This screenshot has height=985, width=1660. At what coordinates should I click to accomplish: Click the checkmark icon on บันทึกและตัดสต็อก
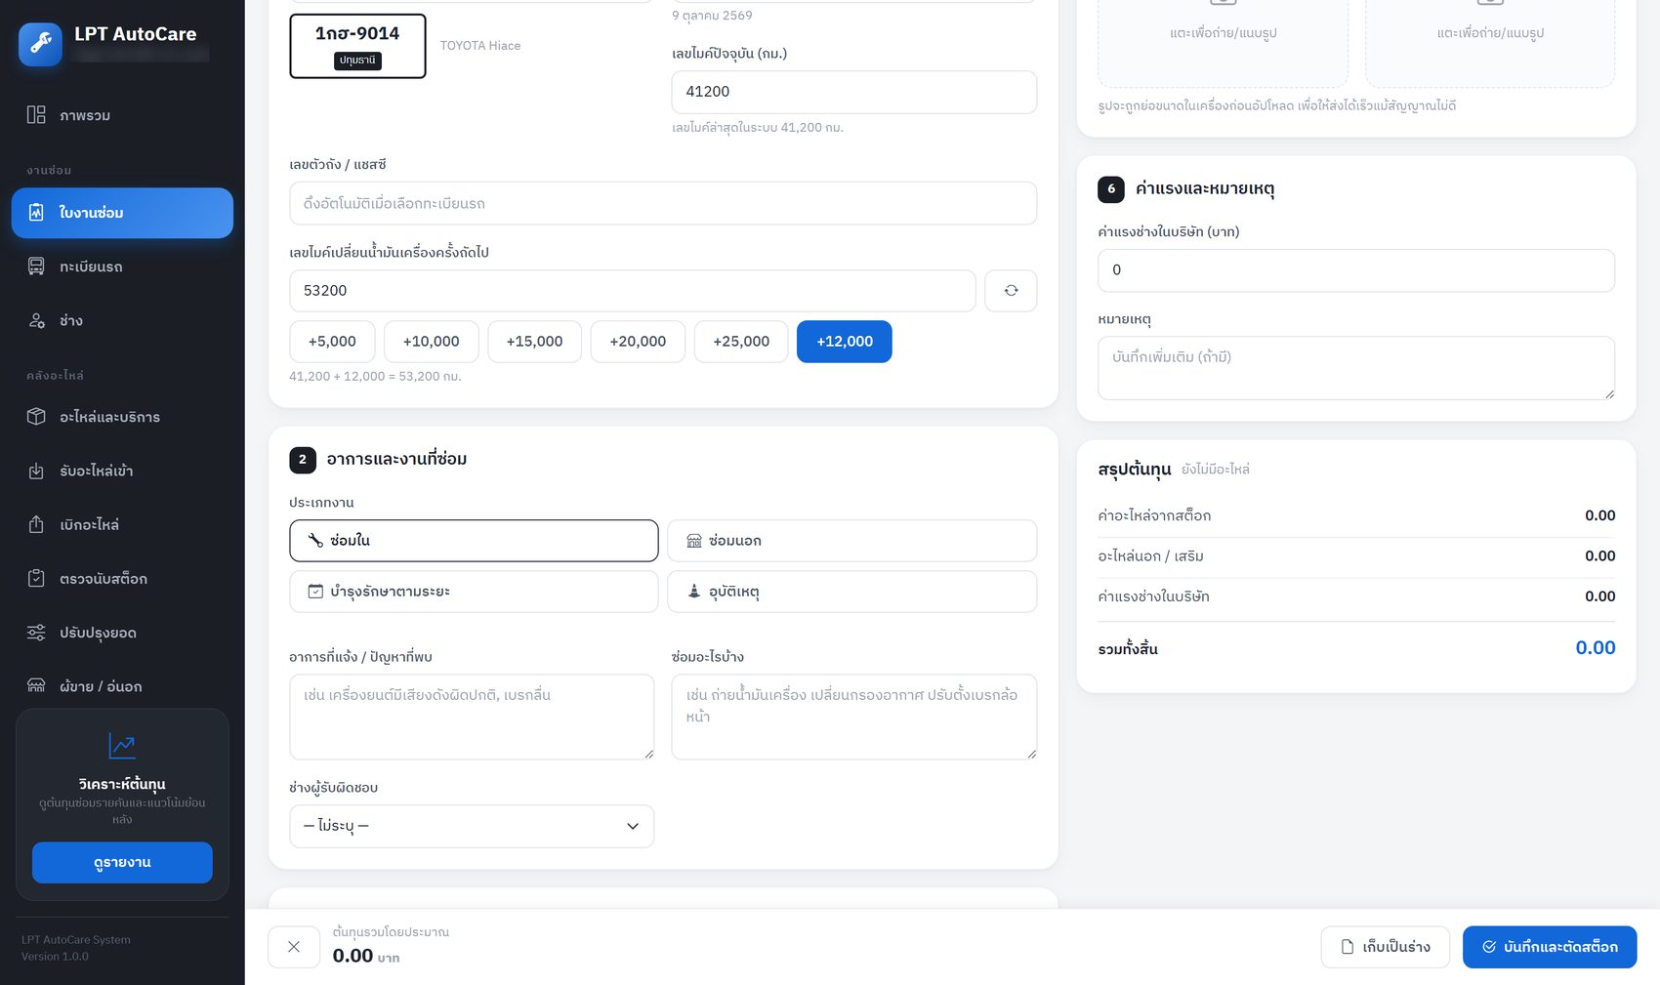[1489, 947]
